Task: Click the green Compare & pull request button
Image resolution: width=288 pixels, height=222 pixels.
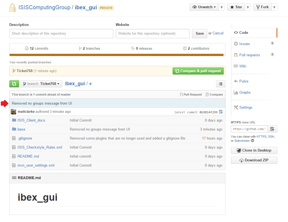Action: click(198, 71)
